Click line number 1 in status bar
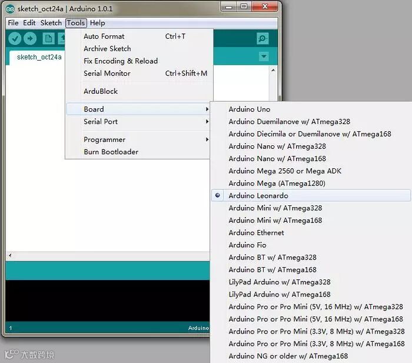This screenshot has width=412, height=363. (x=11, y=328)
